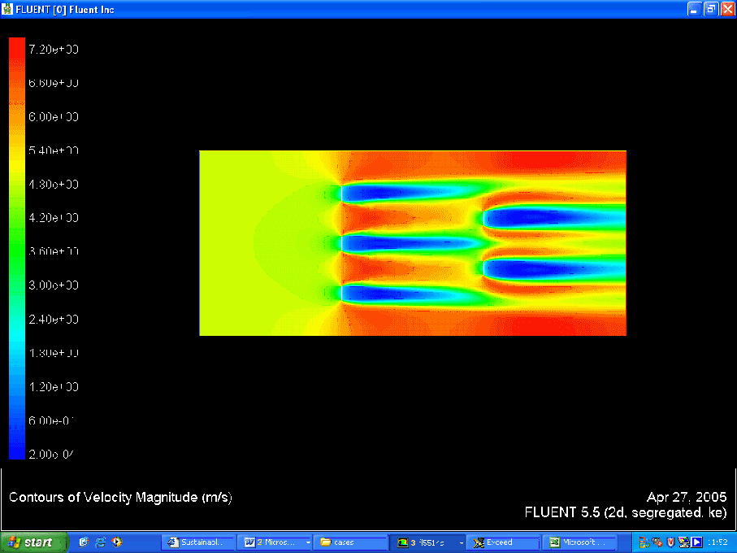
Task: Restore down the FLUENT window
Action: click(710, 9)
